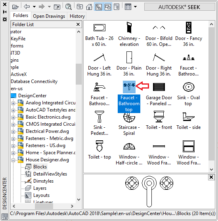This screenshot has width=218, height=221.
Task: Select Window - Half-circle block
Action: (x=129, y=154)
